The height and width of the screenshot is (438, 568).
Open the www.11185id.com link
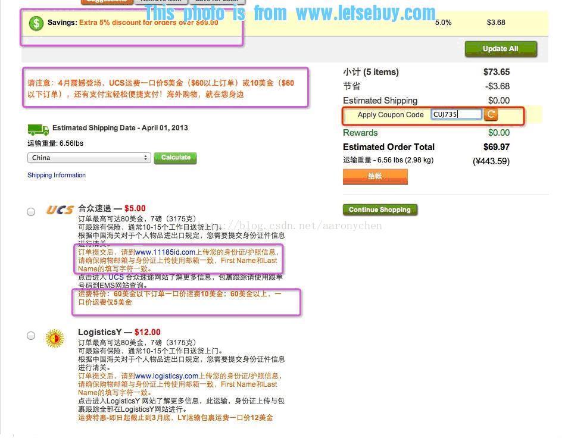165,252
